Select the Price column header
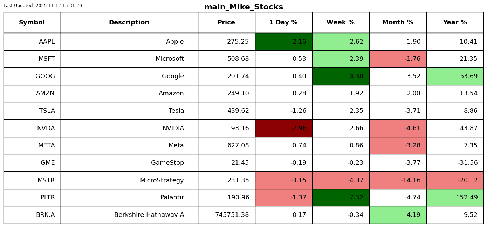 [226, 22]
